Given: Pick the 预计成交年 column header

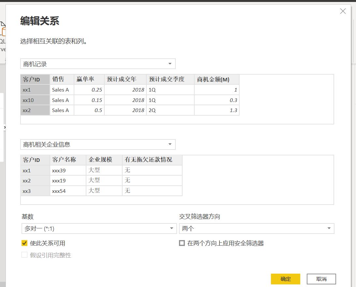Looking at the screenshot, I should (x=125, y=79).
